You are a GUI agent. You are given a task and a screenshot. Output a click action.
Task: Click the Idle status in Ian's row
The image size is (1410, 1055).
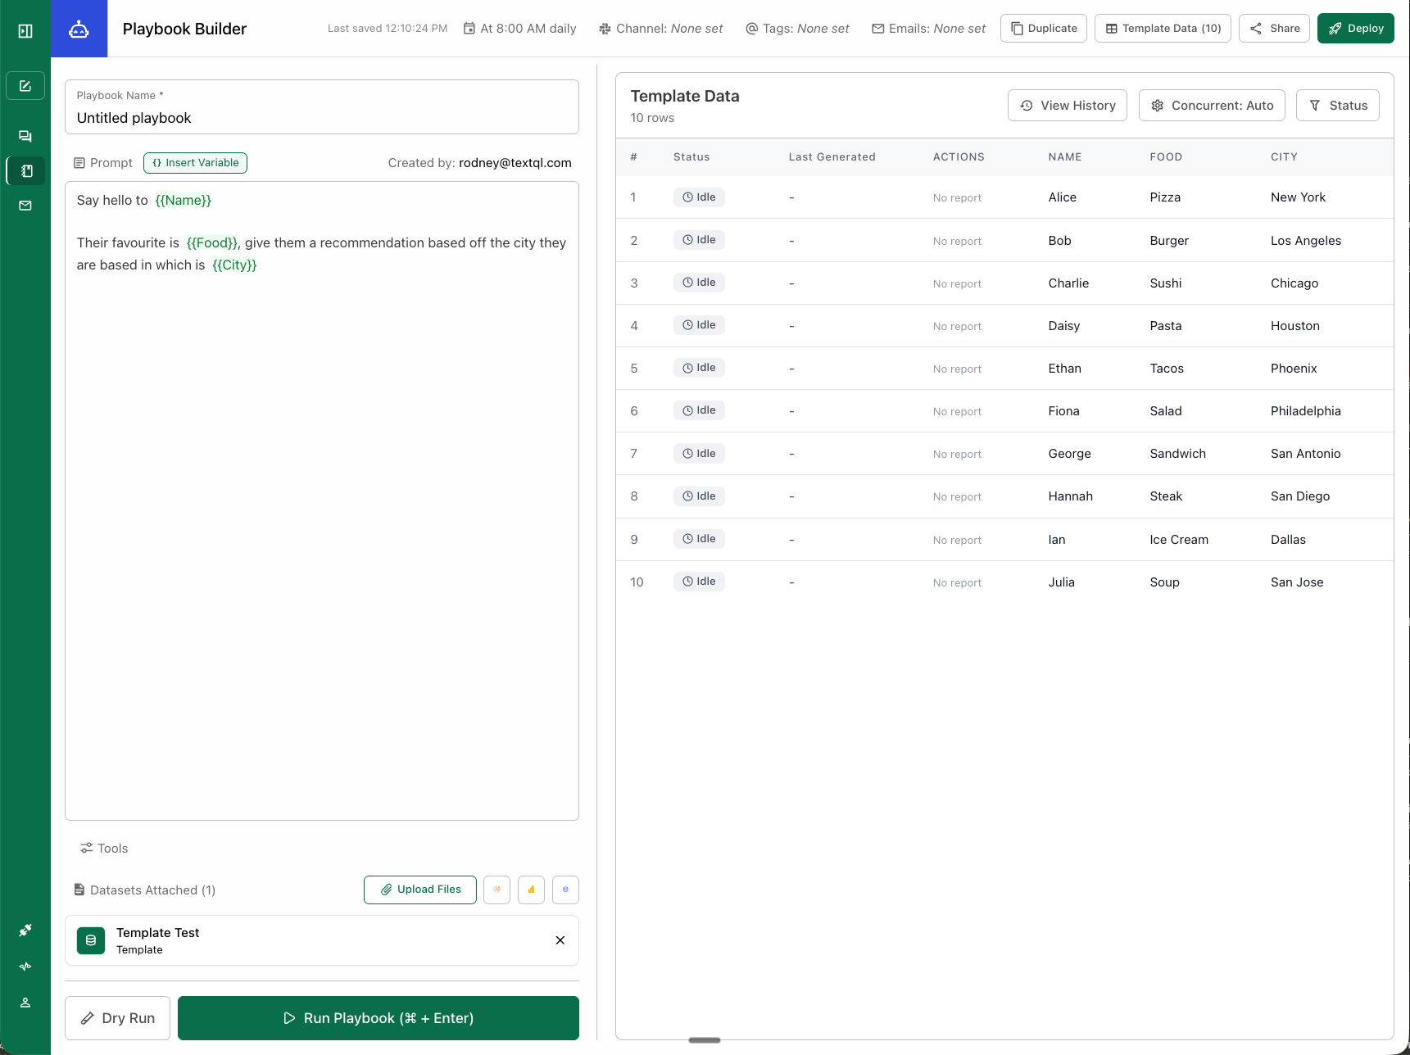coord(699,539)
